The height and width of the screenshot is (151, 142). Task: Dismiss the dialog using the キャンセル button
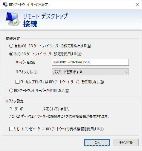pos(126,143)
